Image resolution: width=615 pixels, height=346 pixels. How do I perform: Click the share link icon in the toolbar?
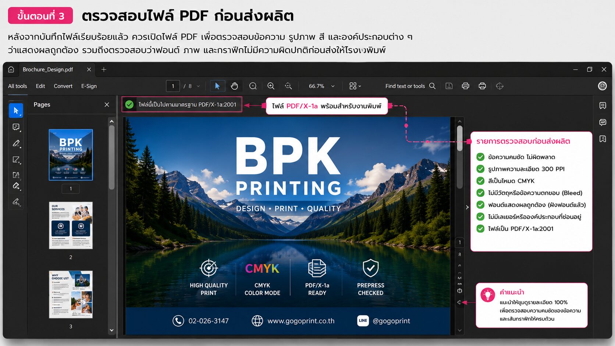tap(500, 86)
